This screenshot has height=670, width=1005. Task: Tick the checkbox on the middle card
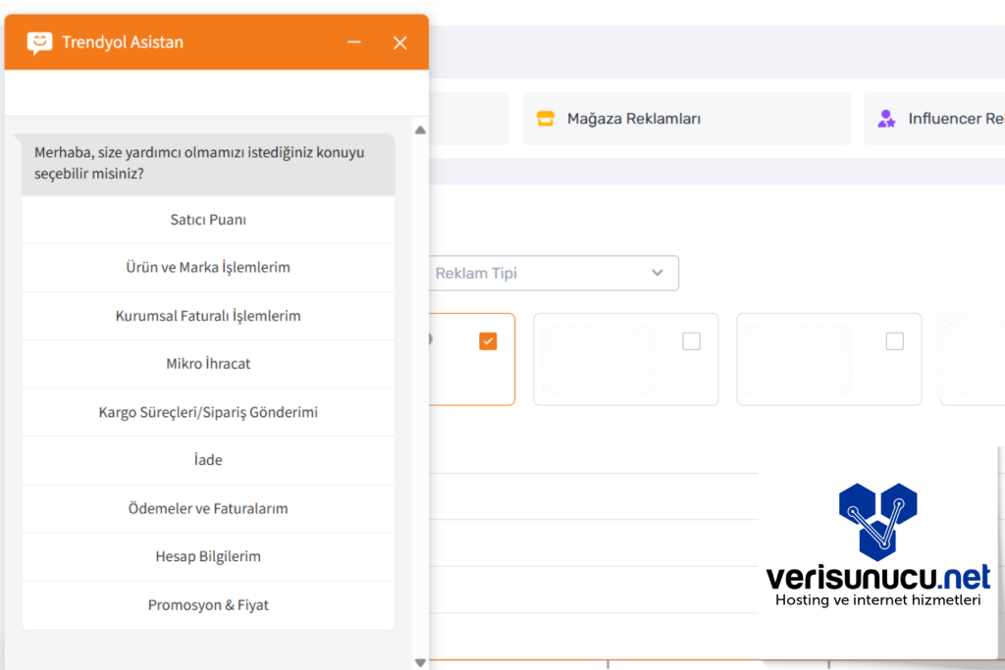tap(691, 341)
